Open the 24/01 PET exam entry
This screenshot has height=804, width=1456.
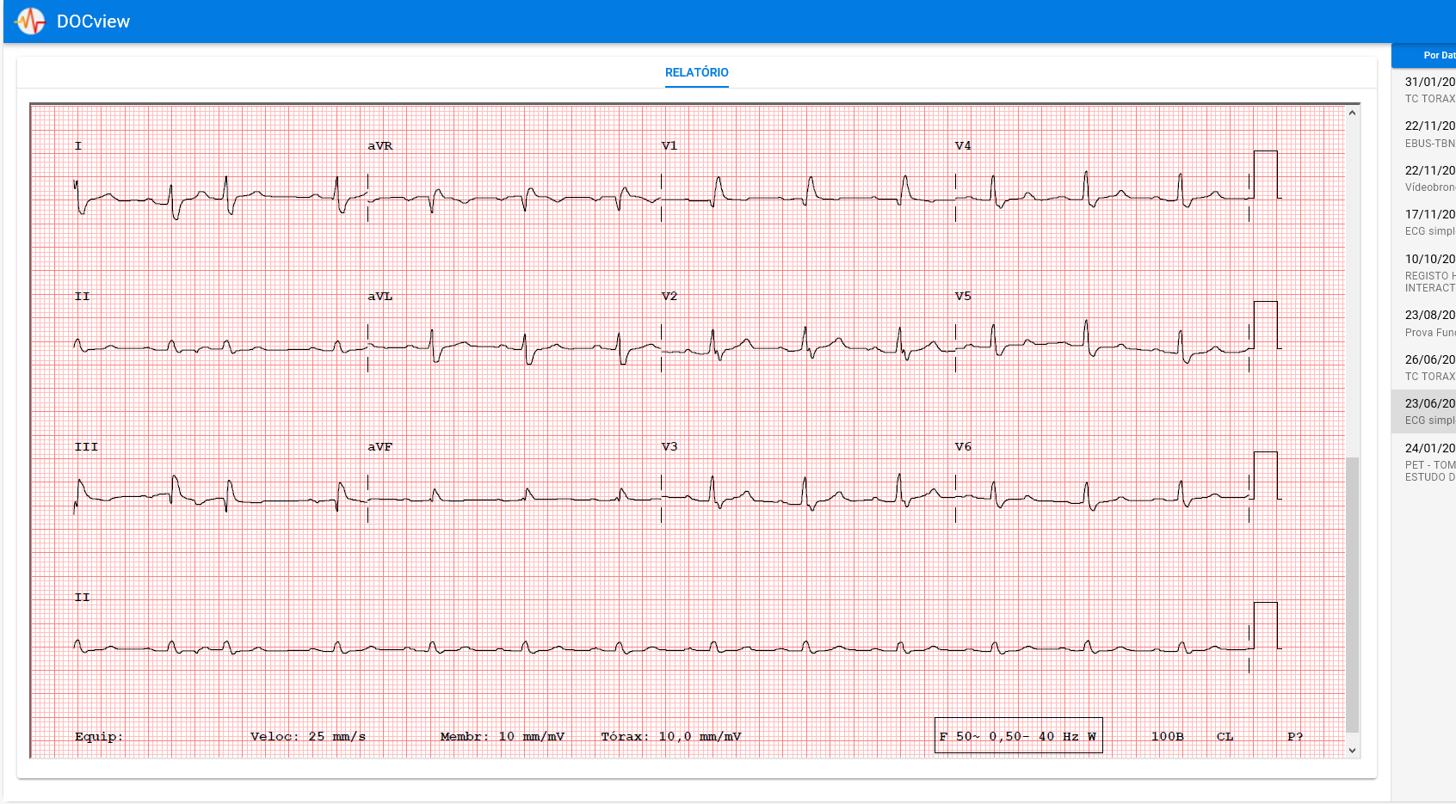tap(1428, 462)
